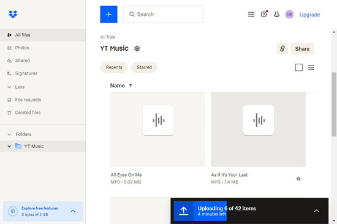Image resolution: width=337 pixels, height=224 pixels.
Task: Open the app grid launcher icon
Action: pos(251,15)
